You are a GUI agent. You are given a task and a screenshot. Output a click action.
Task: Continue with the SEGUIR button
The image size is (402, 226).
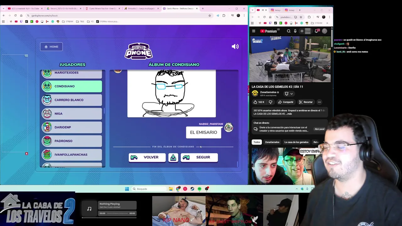click(199, 157)
